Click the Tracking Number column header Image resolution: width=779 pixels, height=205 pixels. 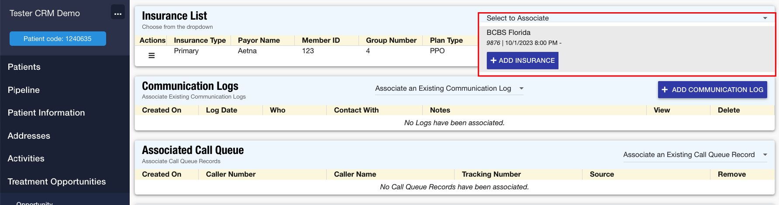(x=491, y=174)
